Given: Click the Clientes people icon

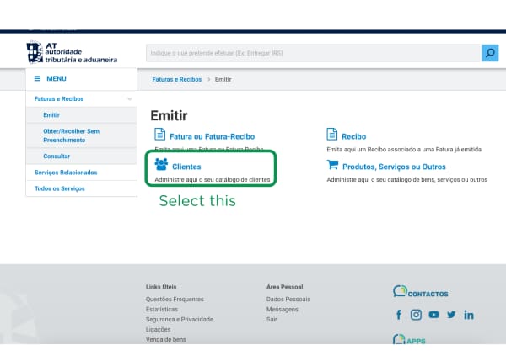Looking at the screenshot, I should [161, 164].
